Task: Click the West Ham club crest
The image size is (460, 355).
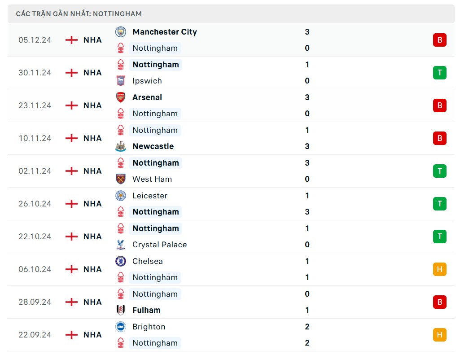Action: click(x=121, y=179)
